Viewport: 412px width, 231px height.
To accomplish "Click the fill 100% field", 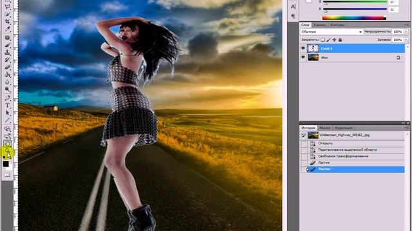I will [x=398, y=40].
